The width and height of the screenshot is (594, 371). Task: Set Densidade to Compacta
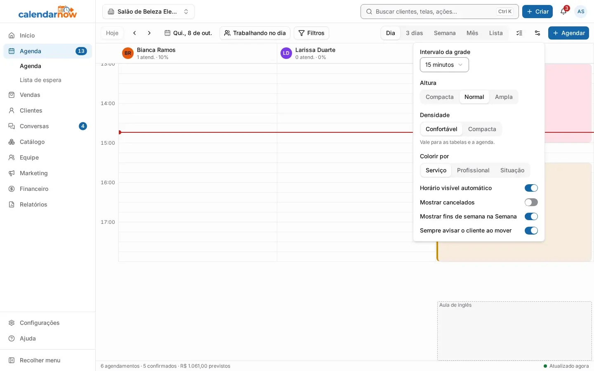pos(482,129)
